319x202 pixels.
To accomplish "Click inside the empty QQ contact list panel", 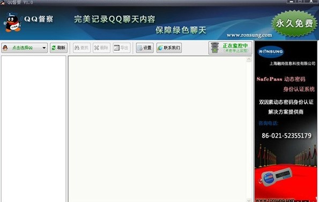I will tap(34, 129).
